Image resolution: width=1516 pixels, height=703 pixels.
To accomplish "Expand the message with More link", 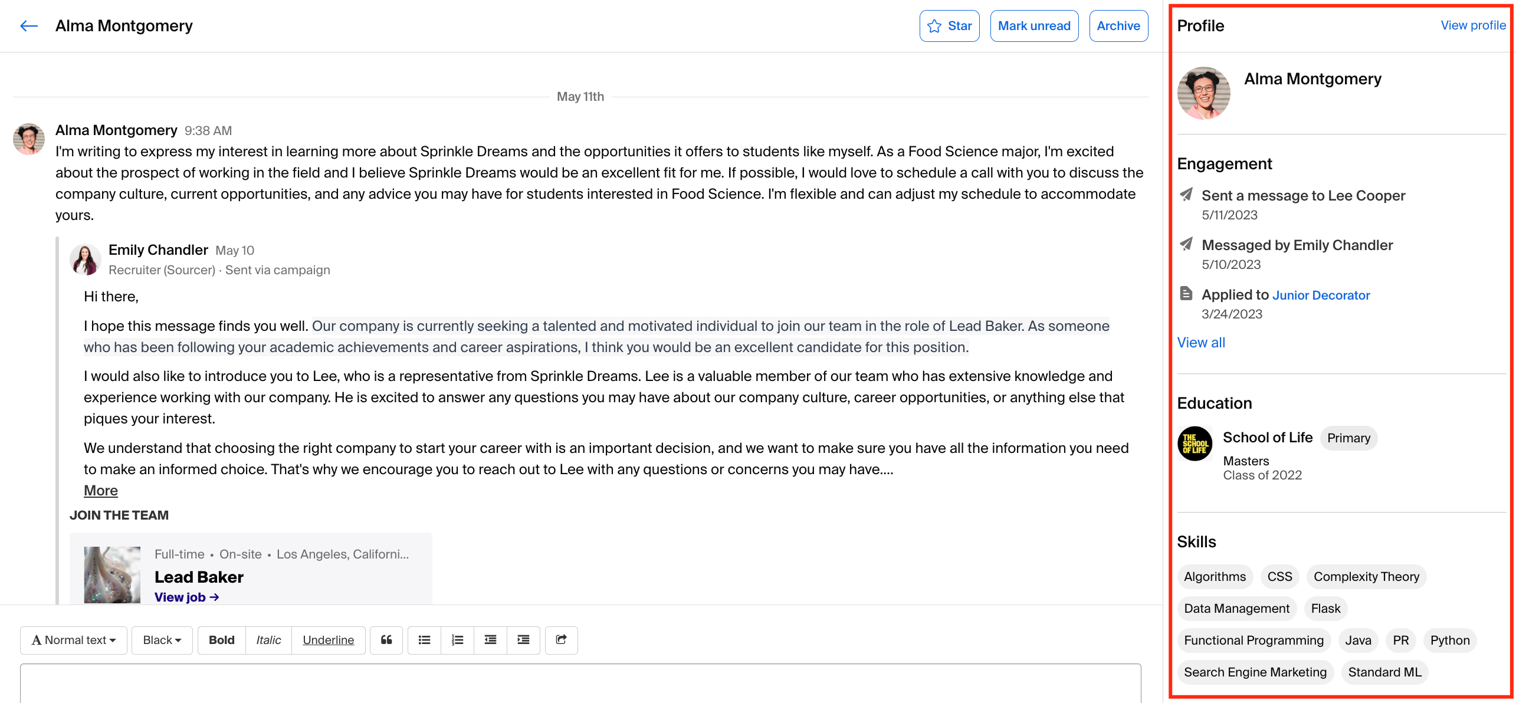I will click(x=101, y=491).
